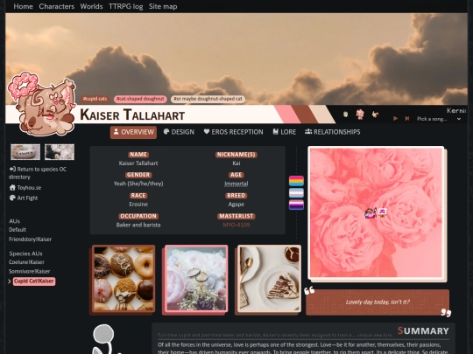This screenshot has height=354, width=473.
Task: Open the Worlds menu item
Action: (91, 6)
